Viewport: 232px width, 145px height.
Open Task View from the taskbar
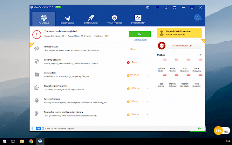[13, 141]
